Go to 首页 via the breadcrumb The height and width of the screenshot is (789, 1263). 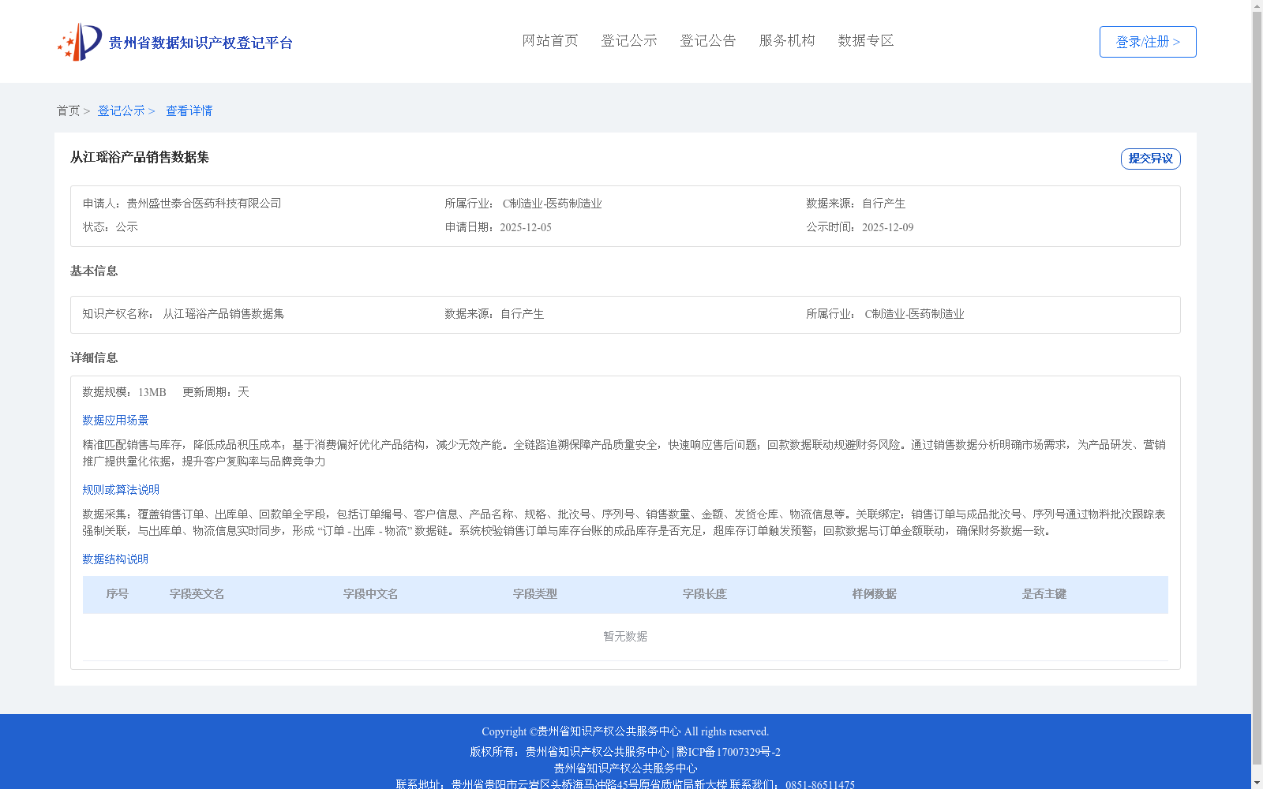pos(68,110)
